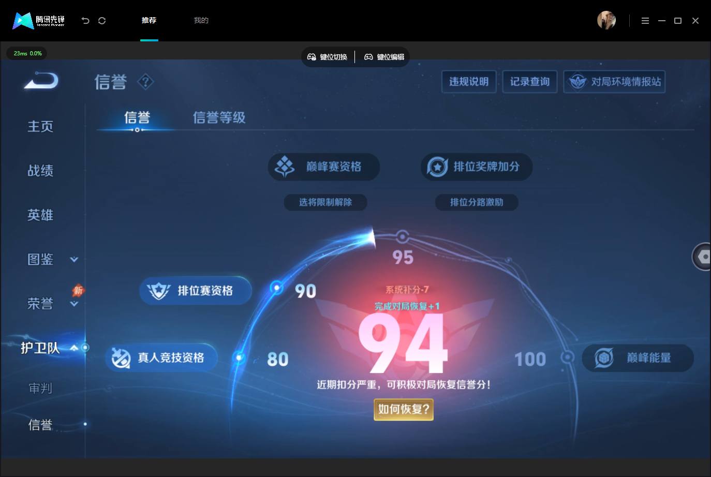Click the 真人竞技资格 icon
The width and height of the screenshot is (711, 477).
point(121,358)
